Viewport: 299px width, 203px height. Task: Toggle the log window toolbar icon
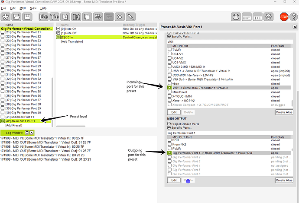[247, 17]
